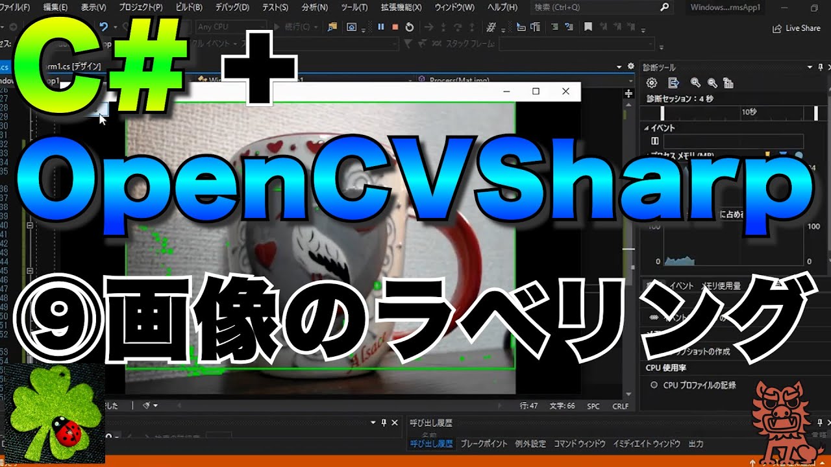Image resolution: width=831 pixels, height=467 pixels.
Task: Click the CRLF line ending indicator
Action: [x=620, y=406]
